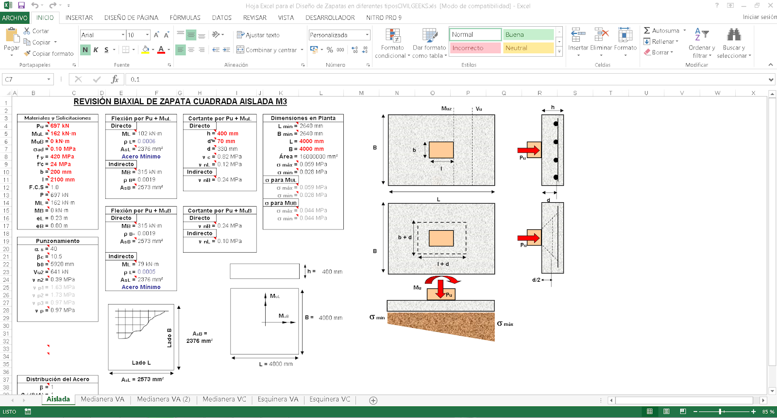Click the Autosuma sigma icon
Image resolution: width=777 pixels, height=418 pixels.
click(647, 31)
